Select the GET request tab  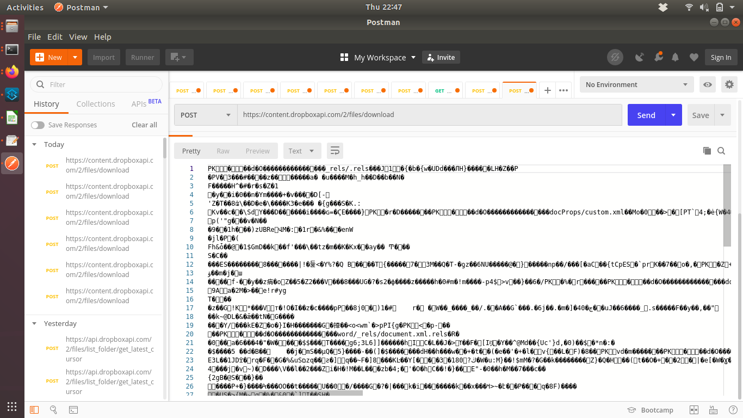tap(446, 90)
